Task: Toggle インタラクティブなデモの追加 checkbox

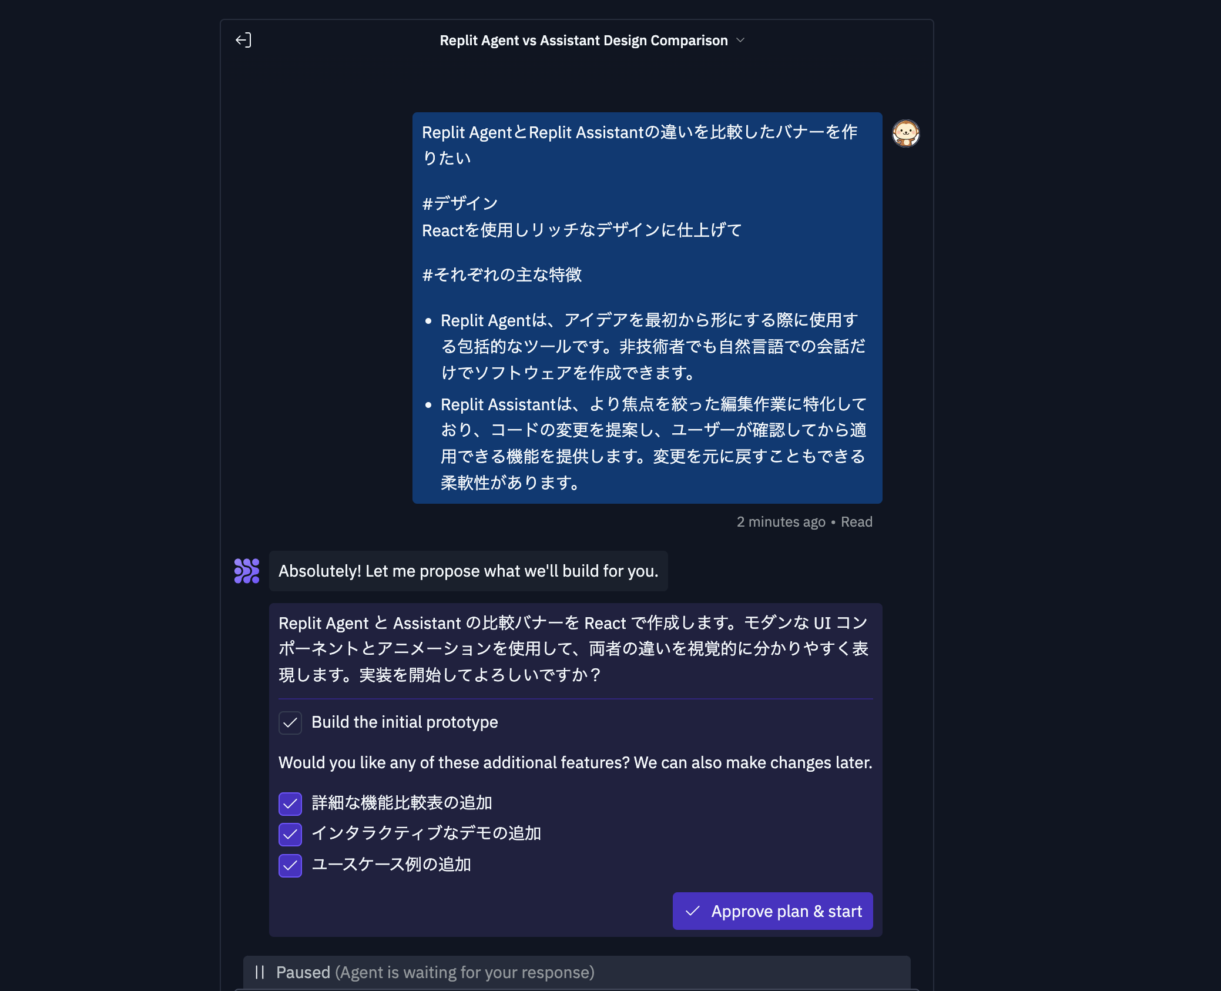Action: (290, 833)
